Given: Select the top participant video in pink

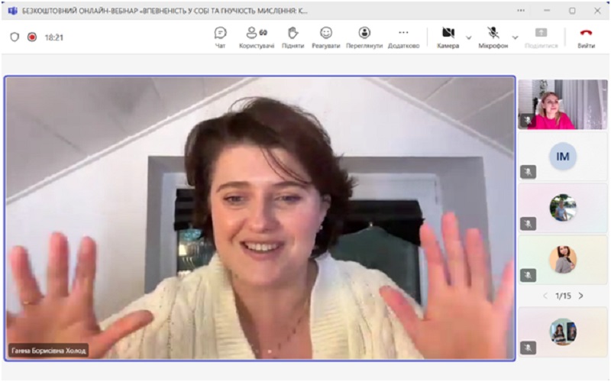Looking at the screenshot, I should (x=563, y=104).
